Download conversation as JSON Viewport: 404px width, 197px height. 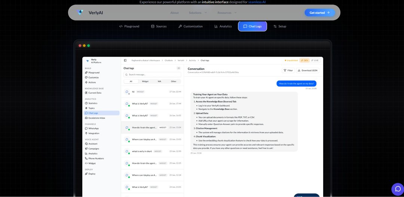pyautogui.click(x=307, y=70)
